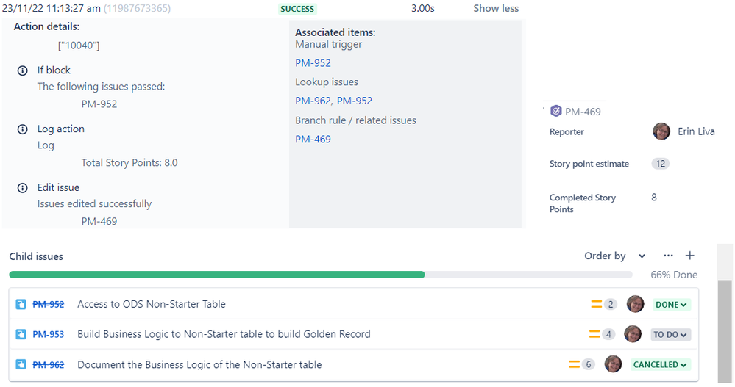Click the priority icon on PM-952 row
Viewport: 735px width, 387px height.
click(x=596, y=304)
